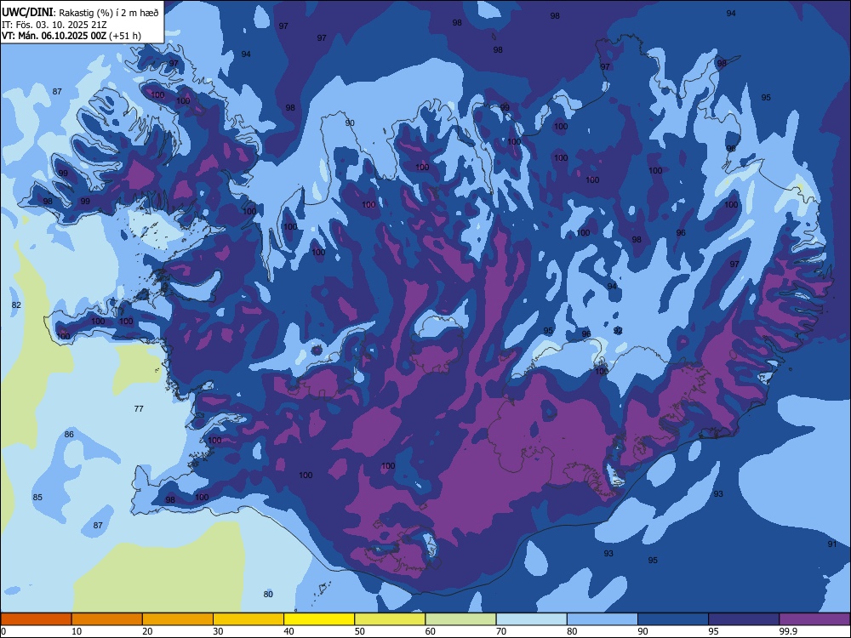
Task: Click the dark navy 95–99.9 legend swatch
Action: point(744,619)
